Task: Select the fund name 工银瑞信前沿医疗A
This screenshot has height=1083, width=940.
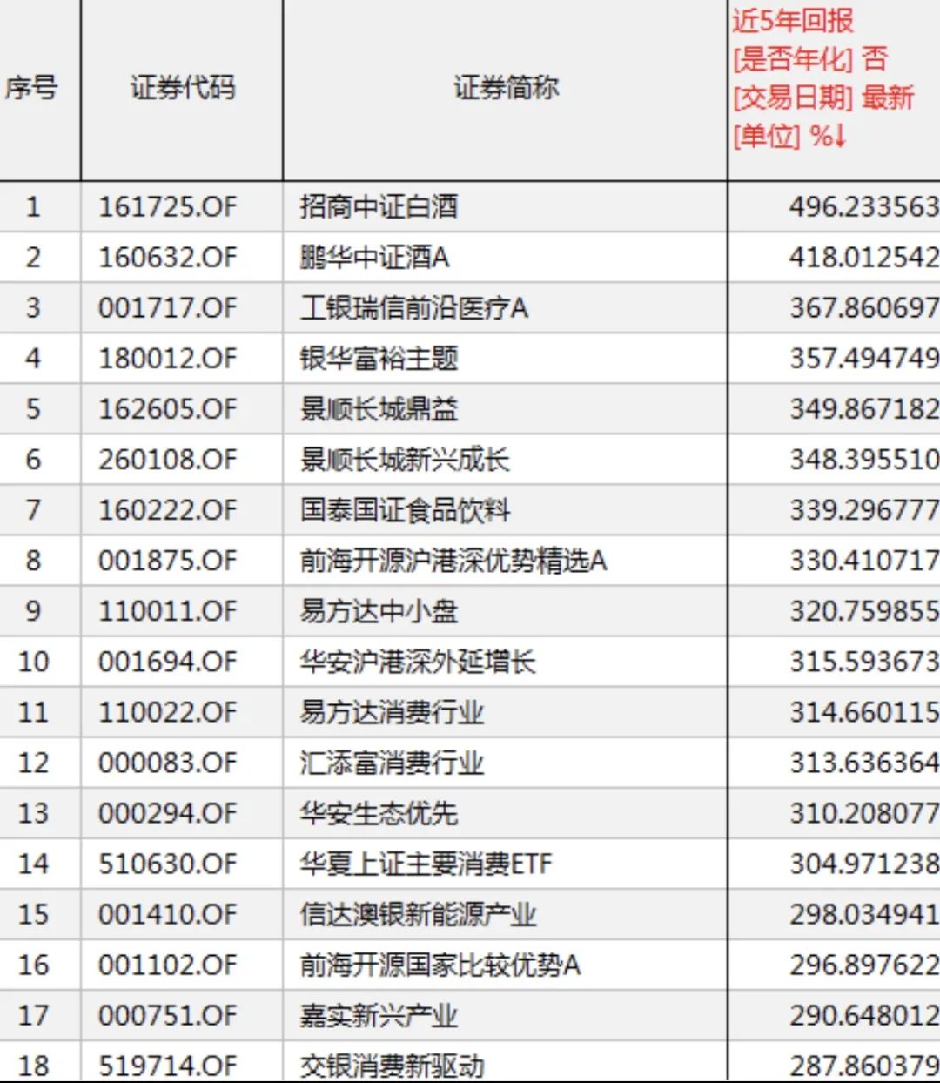Action: 413,308
